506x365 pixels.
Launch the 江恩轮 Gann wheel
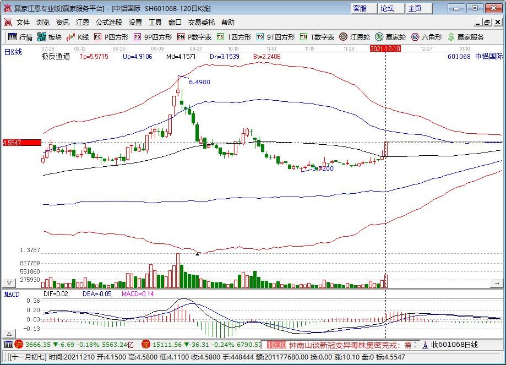click(355, 37)
